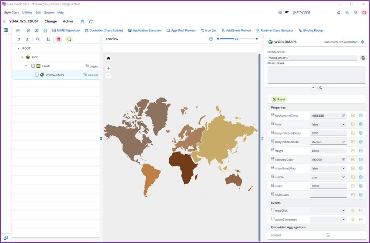Zoom in on the world map
This screenshot has height=243, width=370.
[108, 68]
